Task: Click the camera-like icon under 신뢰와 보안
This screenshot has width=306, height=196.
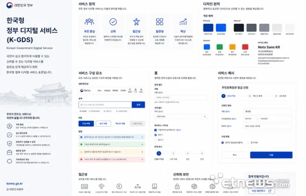Action: coord(212,187)
